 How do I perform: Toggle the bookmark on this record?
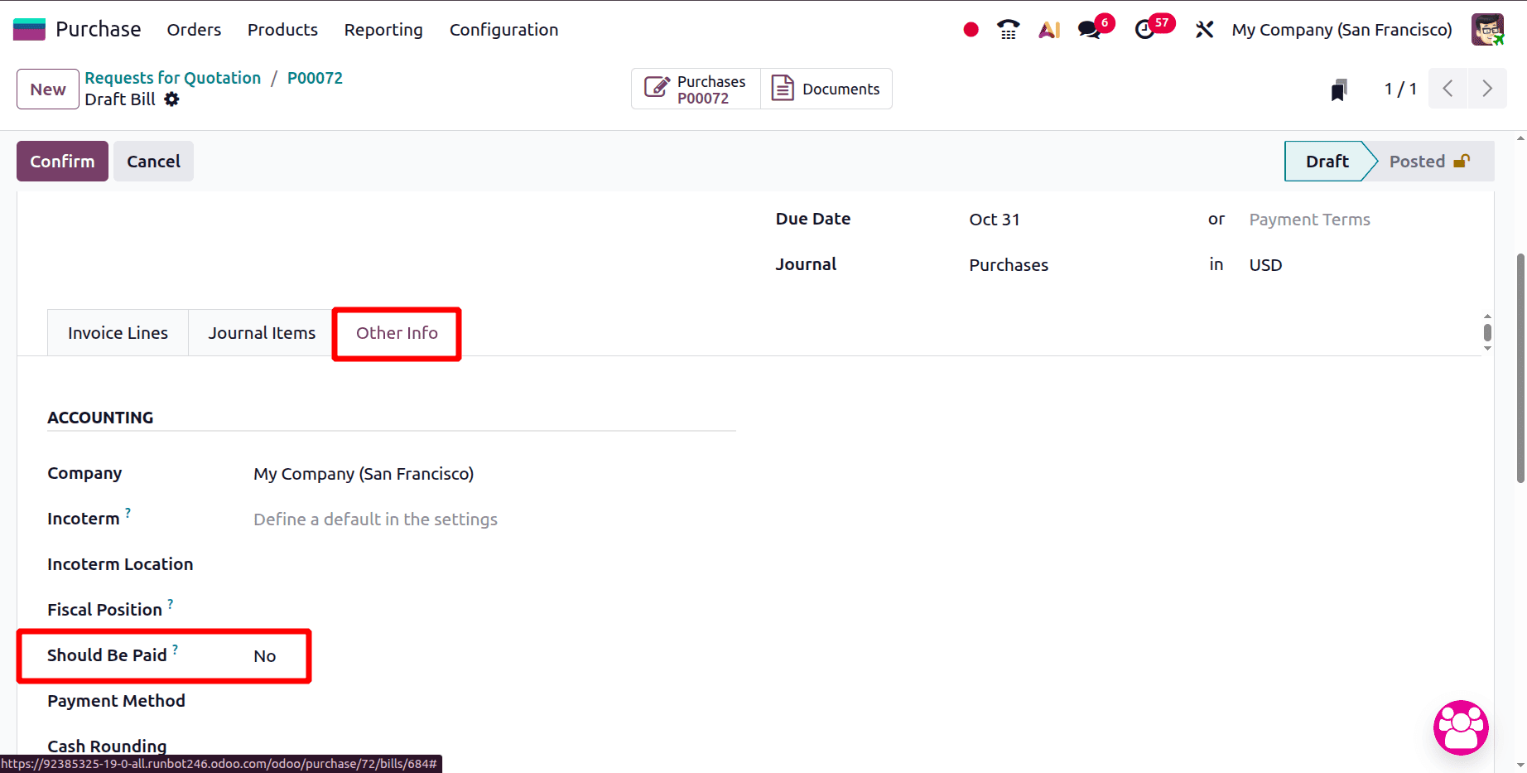[x=1338, y=89]
